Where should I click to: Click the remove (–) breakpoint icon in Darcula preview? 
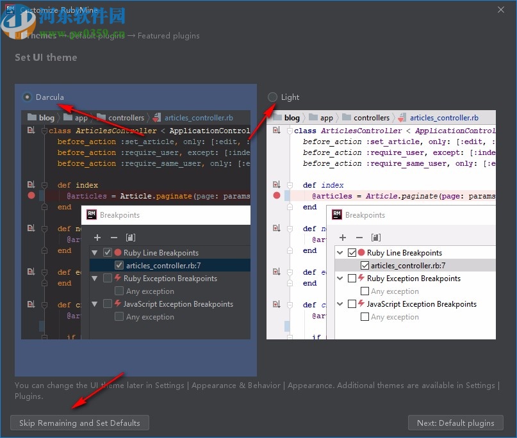pyautogui.click(x=114, y=238)
